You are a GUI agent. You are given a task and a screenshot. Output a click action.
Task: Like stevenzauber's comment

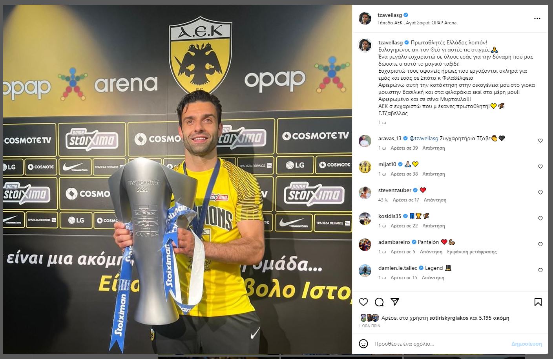tap(540, 192)
